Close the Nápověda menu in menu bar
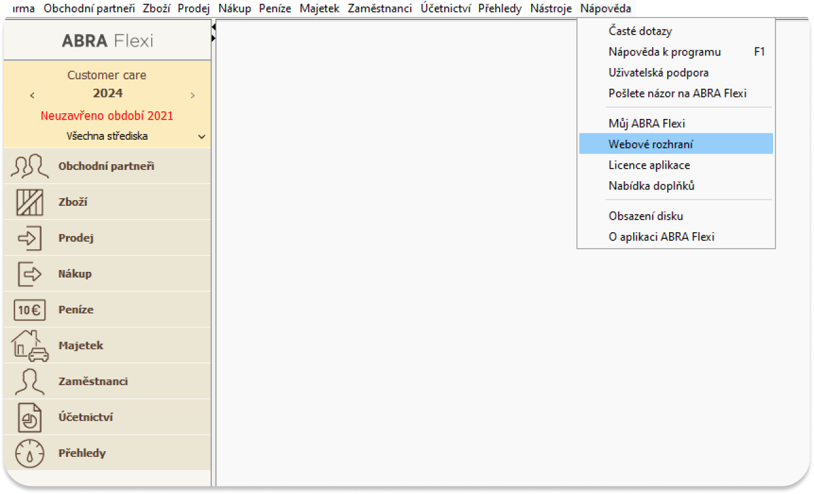814x494 pixels. 605,9
